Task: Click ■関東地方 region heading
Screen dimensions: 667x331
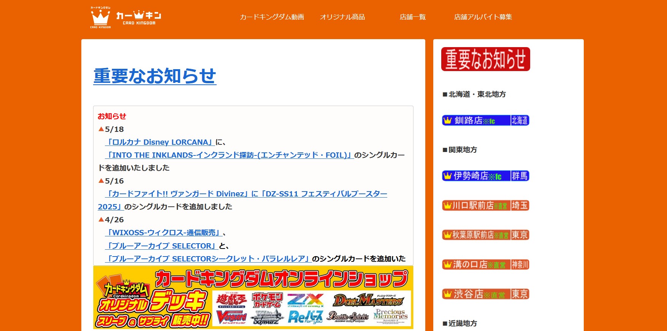Action: click(x=460, y=150)
